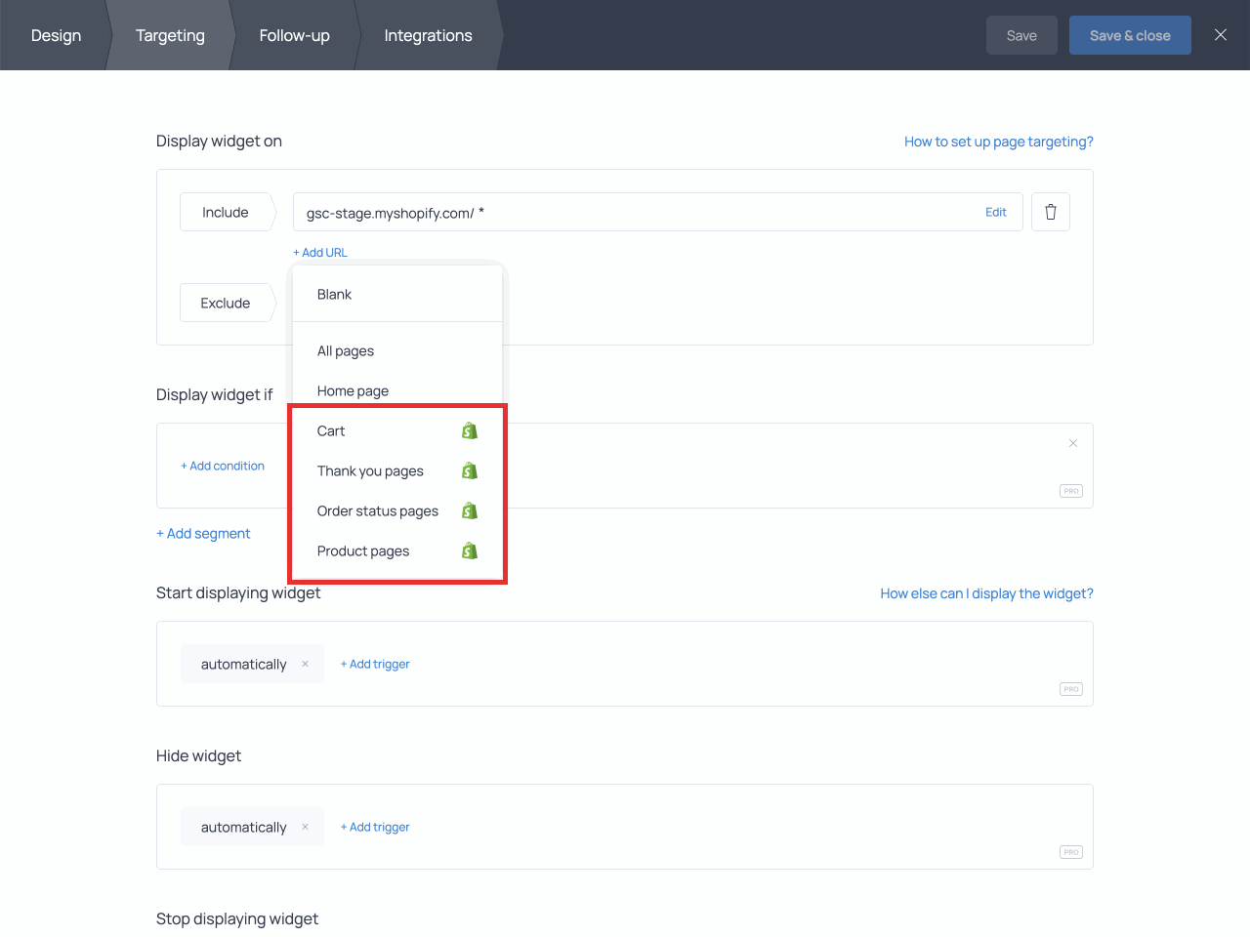This screenshot has width=1250, height=937.
Task: Dismiss the condition row in Display widget if
Action: (x=1073, y=442)
